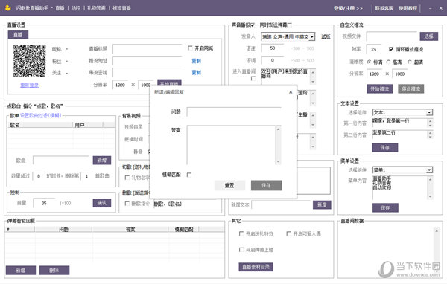Select the 标清 clarity radio button
The image size is (447, 284).
click(370, 62)
